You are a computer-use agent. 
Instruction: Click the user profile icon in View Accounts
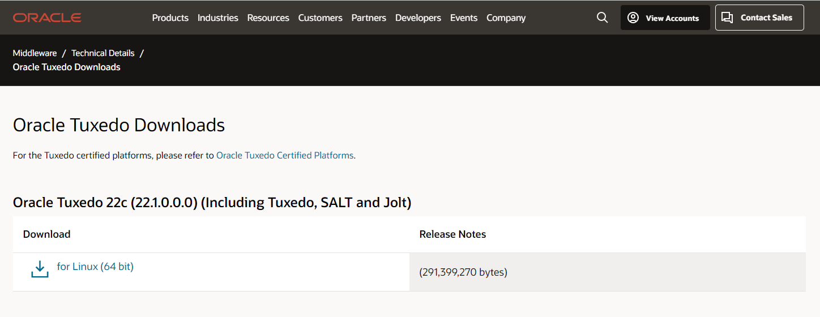[x=633, y=18]
